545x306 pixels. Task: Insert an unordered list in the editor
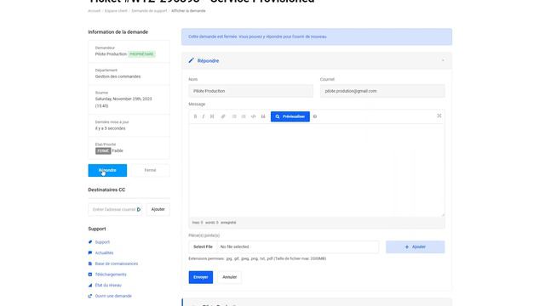(x=234, y=116)
